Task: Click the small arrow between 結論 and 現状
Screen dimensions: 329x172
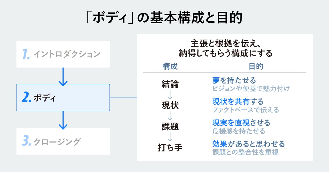Action: (x=170, y=95)
